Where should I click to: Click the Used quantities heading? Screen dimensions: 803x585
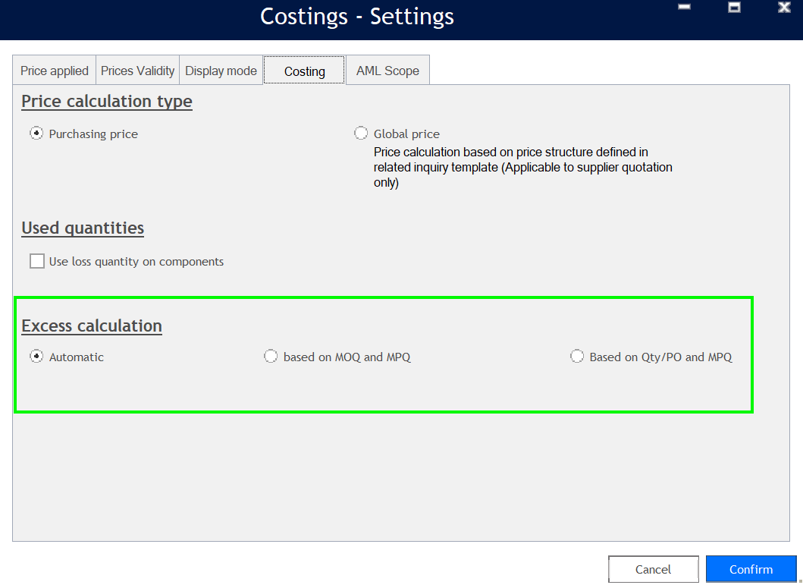[83, 228]
